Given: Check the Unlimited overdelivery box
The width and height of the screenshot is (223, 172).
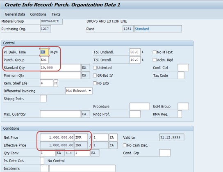Looking at the screenshot, I should coord(95,68).
